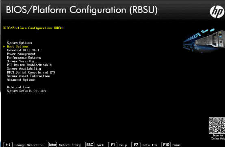
Task: Click the ESC key icon
Action: pos(90,145)
